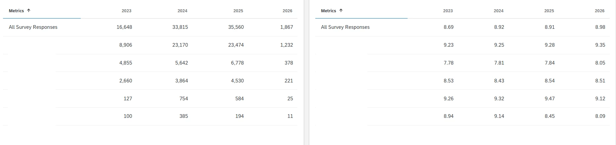Click 2025 header above the 35,560 value

238,11
